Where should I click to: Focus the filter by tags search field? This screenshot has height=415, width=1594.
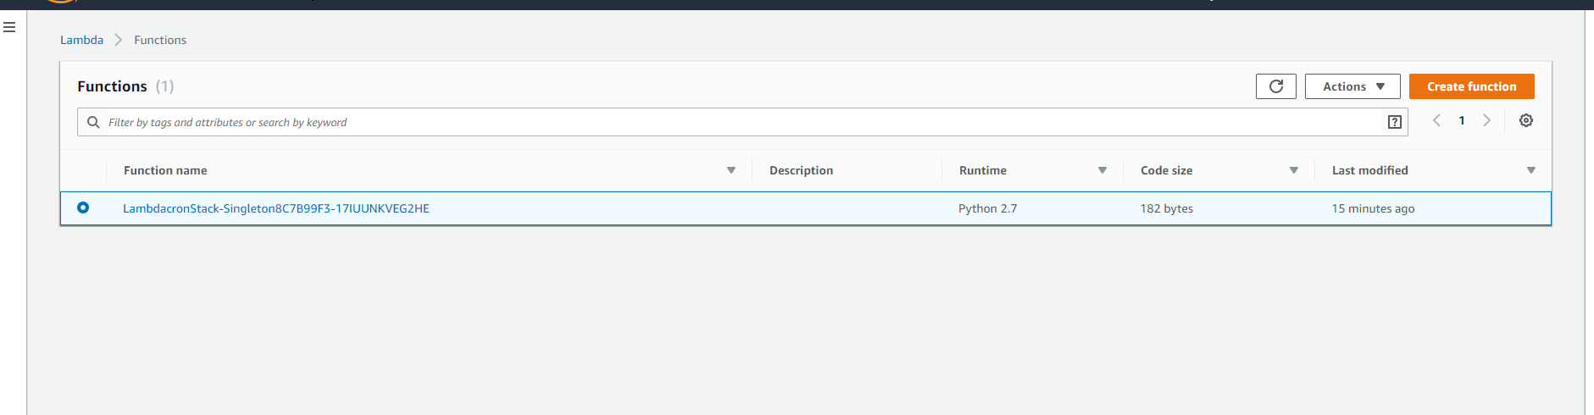(x=737, y=122)
